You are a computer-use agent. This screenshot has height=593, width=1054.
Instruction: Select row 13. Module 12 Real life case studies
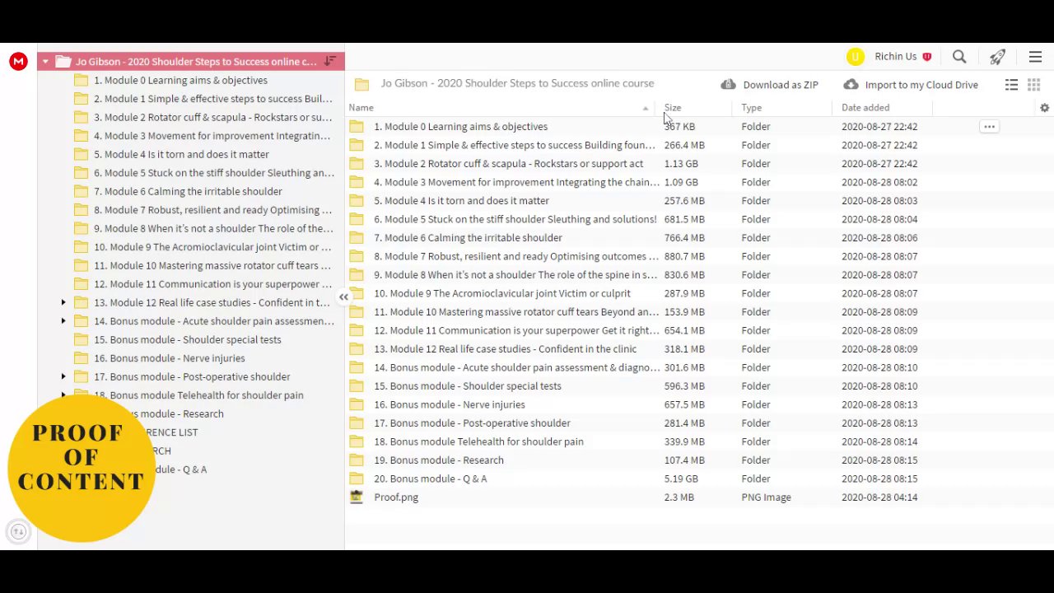click(698, 349)
